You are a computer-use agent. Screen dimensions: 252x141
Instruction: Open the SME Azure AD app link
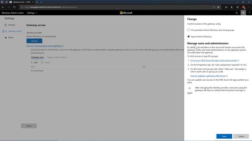tap(215, 60)
